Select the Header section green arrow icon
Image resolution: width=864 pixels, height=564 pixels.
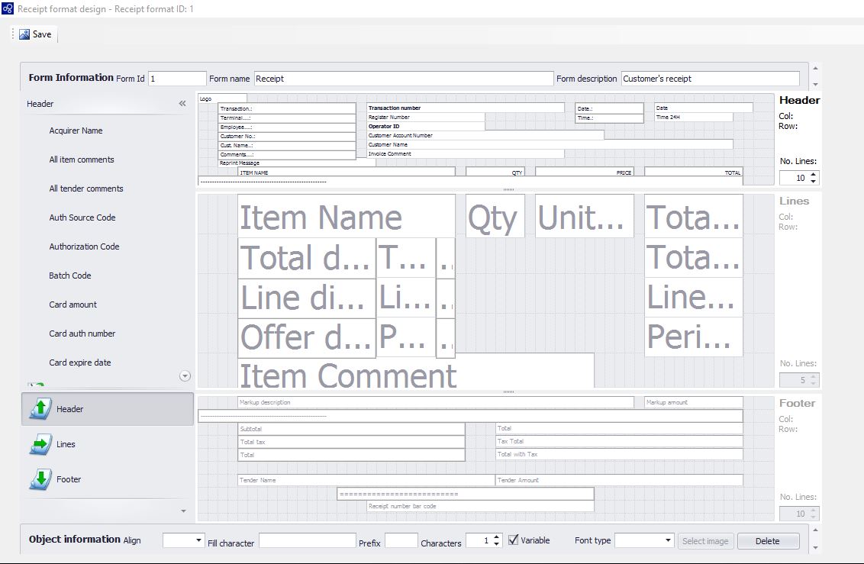pyautogui.click(x=40, y=409)
